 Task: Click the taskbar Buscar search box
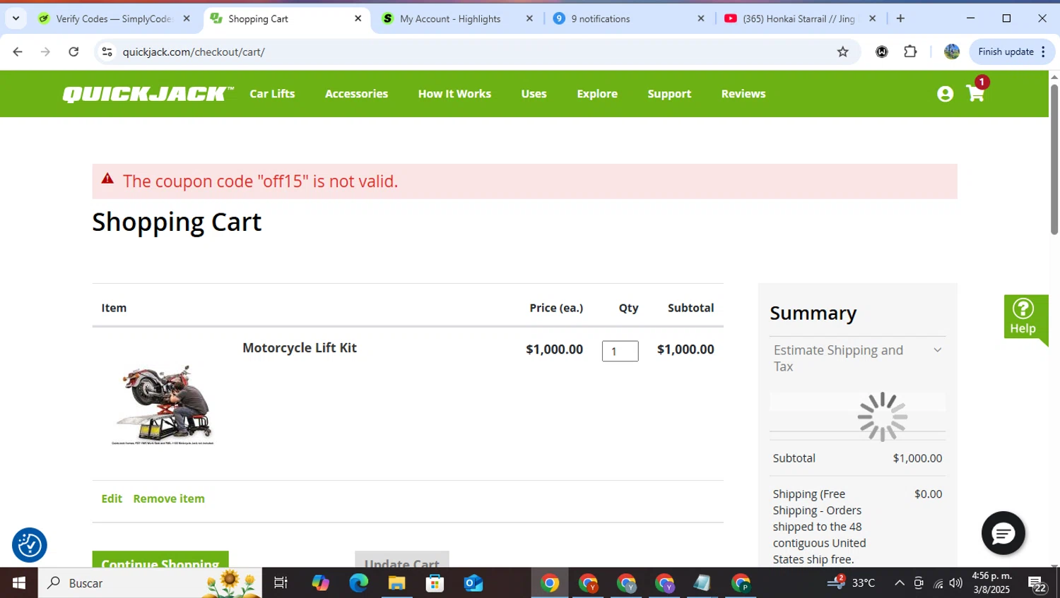[x=150, y=582]
